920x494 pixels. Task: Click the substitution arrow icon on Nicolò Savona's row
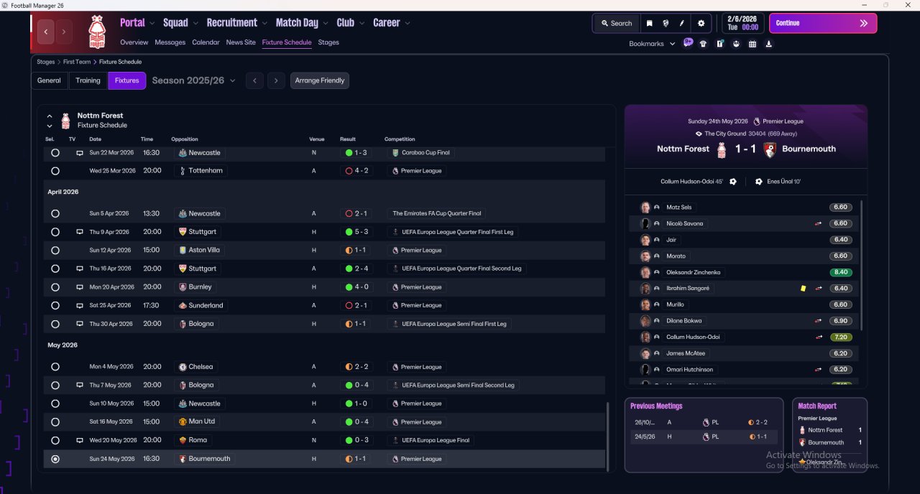(818, 223)
